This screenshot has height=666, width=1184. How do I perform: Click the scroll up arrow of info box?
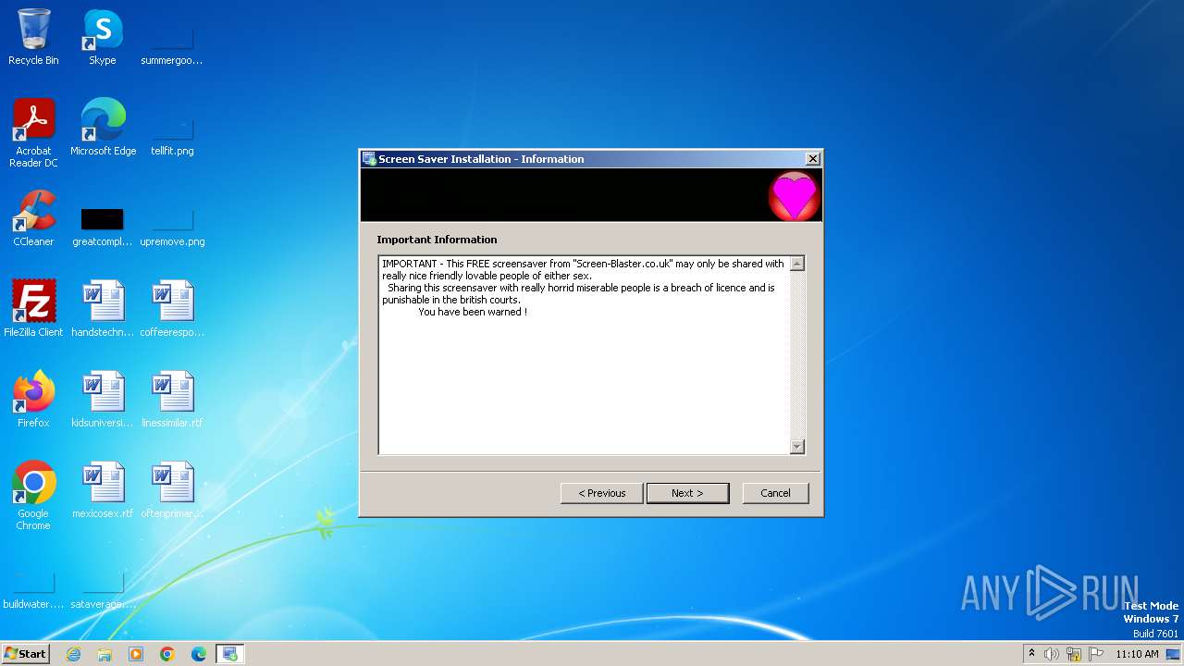click(x=797, y=264)
